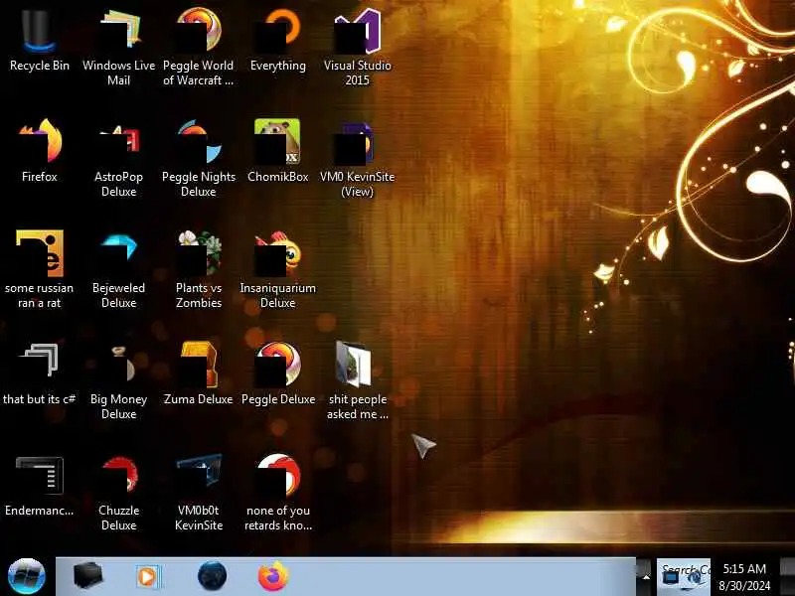Image resolution: width=795 pixels, height=596 pixels.
Task: Open Windows Media Player from the taskbar
Action: (148, 577)
